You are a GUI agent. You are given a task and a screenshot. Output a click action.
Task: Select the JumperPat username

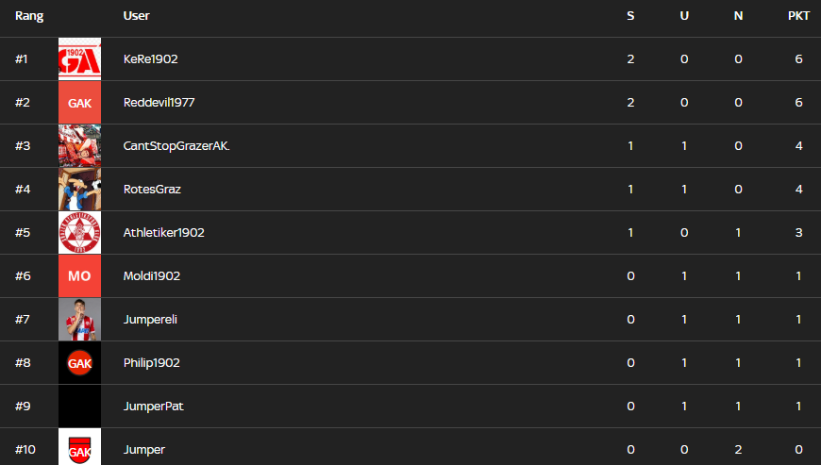pos(153,407)
